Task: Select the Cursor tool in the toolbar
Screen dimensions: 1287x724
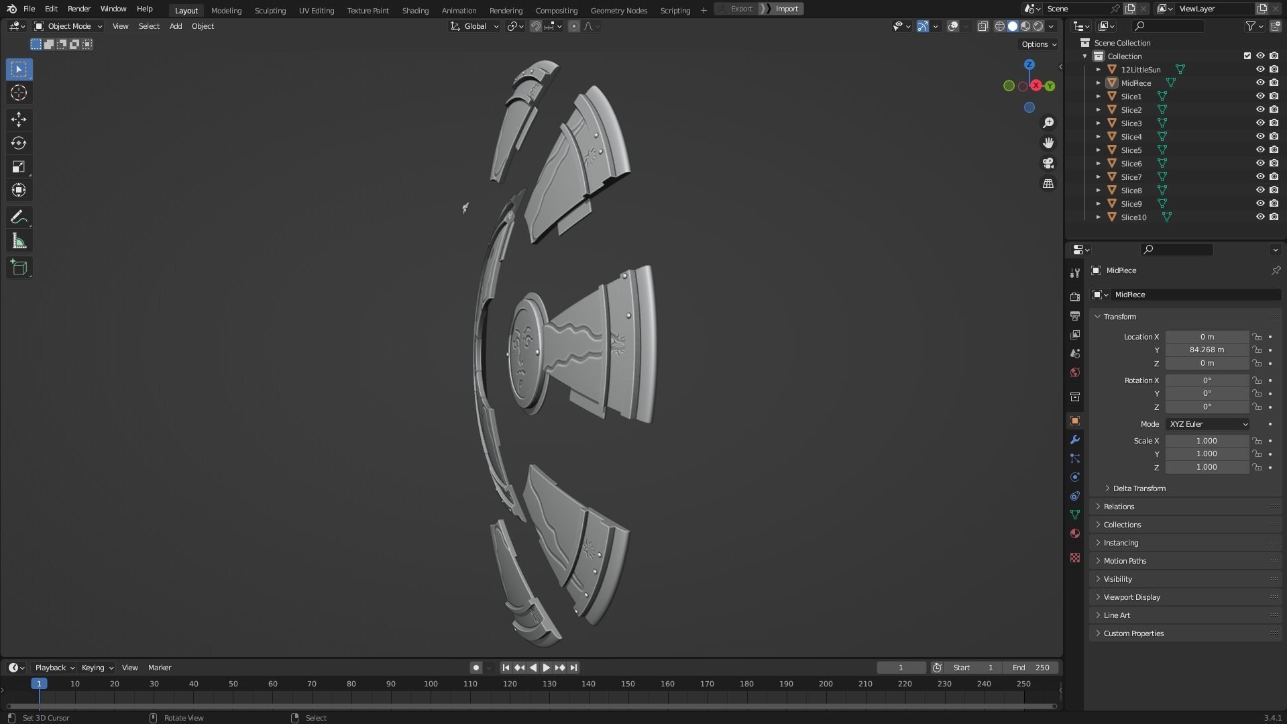Action: 19,93
